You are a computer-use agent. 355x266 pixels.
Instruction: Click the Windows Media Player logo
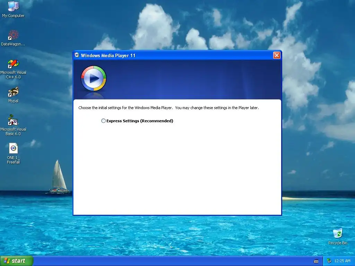click(x=94, y=78)
